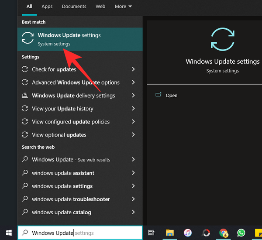Screen dimensions: 262x240
Task: Click the search icon beside windows update troubleshooter
Action: tap(25, 199)
